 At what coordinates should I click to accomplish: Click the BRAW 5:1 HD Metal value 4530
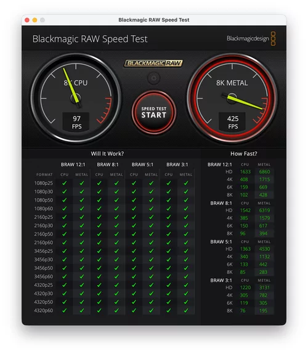pos(264,249)
